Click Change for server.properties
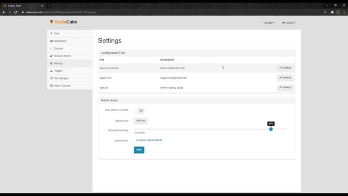 (285, 68)
